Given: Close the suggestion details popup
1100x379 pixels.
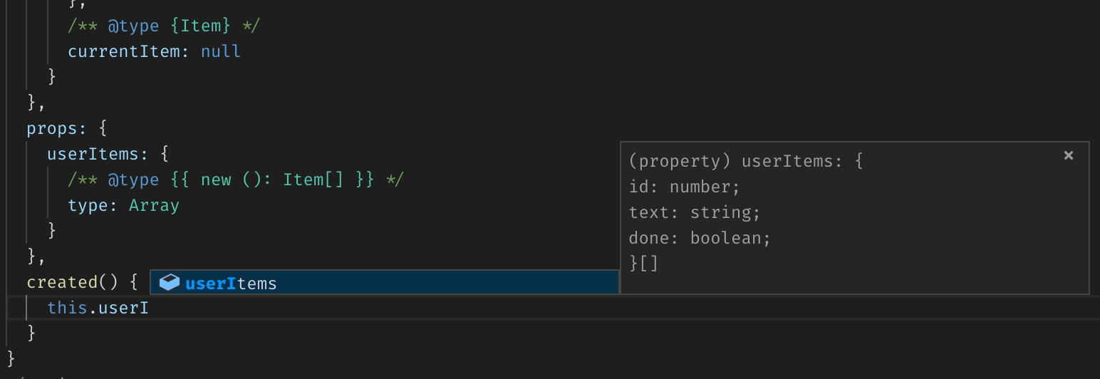Looking at the screenshot, I should [x=1068, y=155].
